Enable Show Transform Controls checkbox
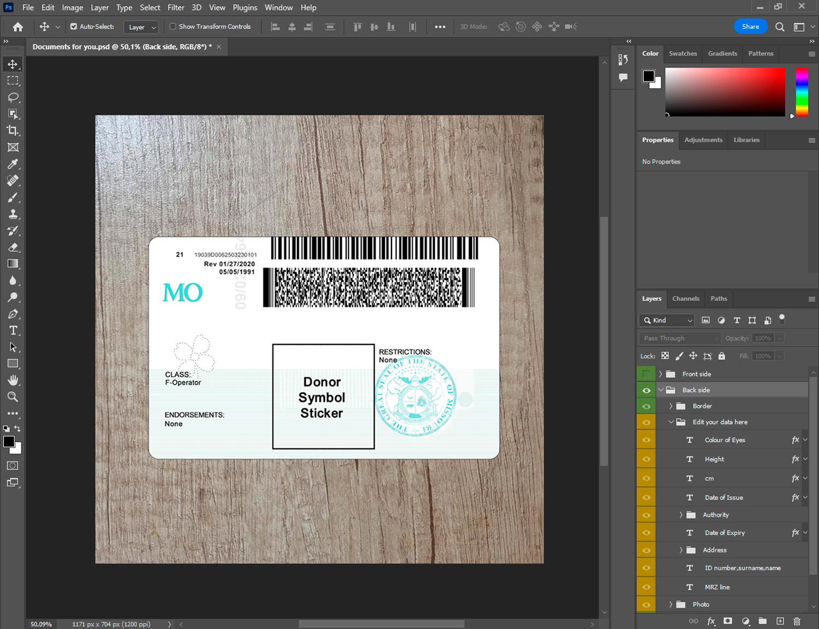The height and width of the screenshot is (629, 819). tap(173, 26)
